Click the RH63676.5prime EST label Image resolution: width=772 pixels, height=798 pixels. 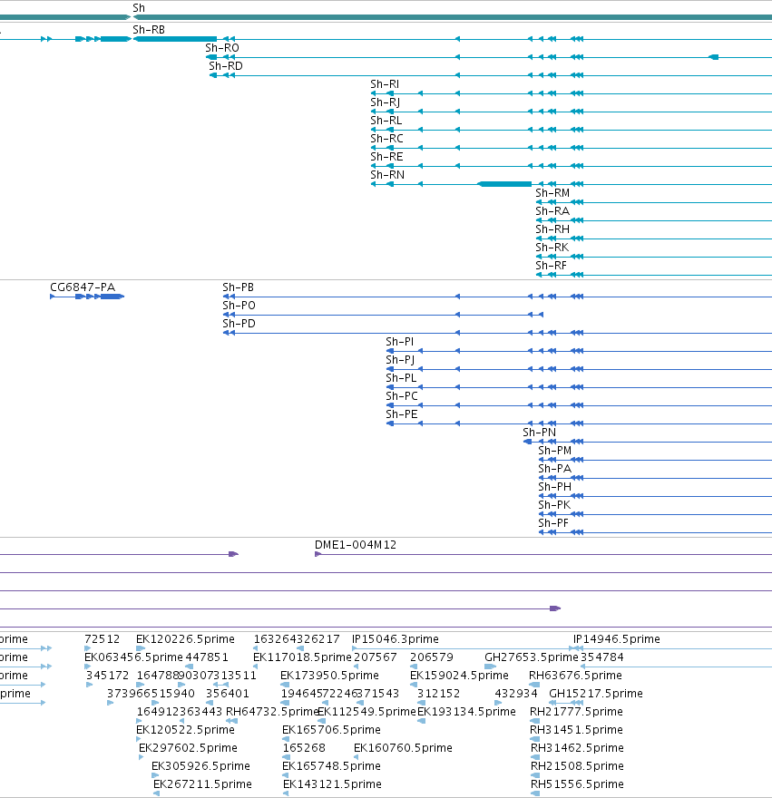click(575, 676)
